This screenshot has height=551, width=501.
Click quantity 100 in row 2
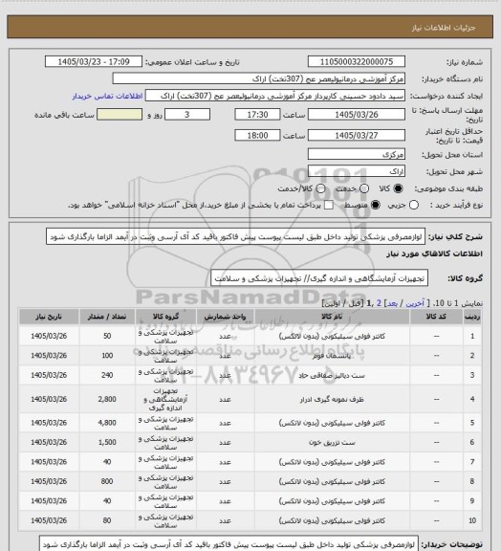click(107, 356)
